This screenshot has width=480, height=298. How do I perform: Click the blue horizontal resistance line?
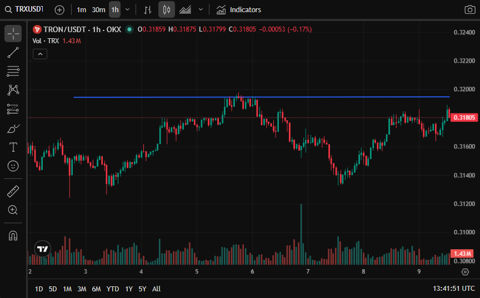262,97
